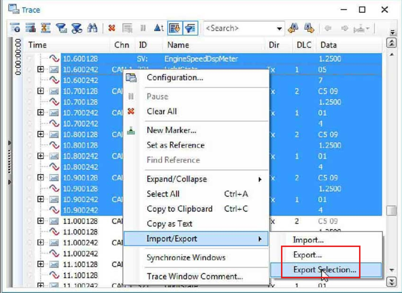Screen dimensions: 402x293
Task: Toggle the auto-scroll toolbar button
Action: point(175,28)
